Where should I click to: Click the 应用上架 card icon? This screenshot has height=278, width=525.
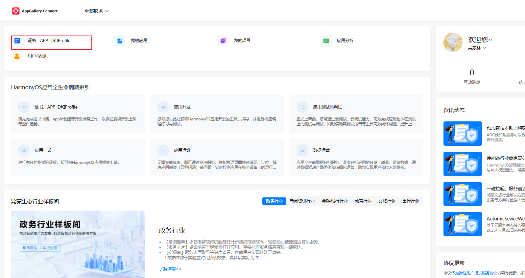pyautogui.click(x=24, y=150)
